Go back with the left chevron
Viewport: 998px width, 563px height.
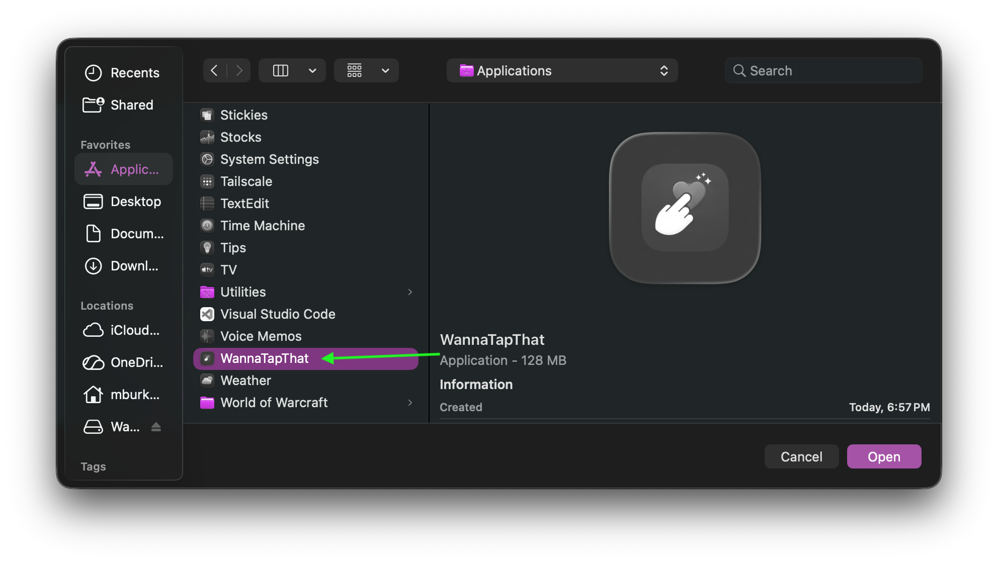click(x=214, y=70)
